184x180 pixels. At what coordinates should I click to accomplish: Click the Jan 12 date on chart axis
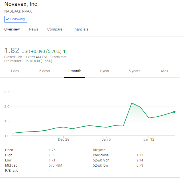149,139
